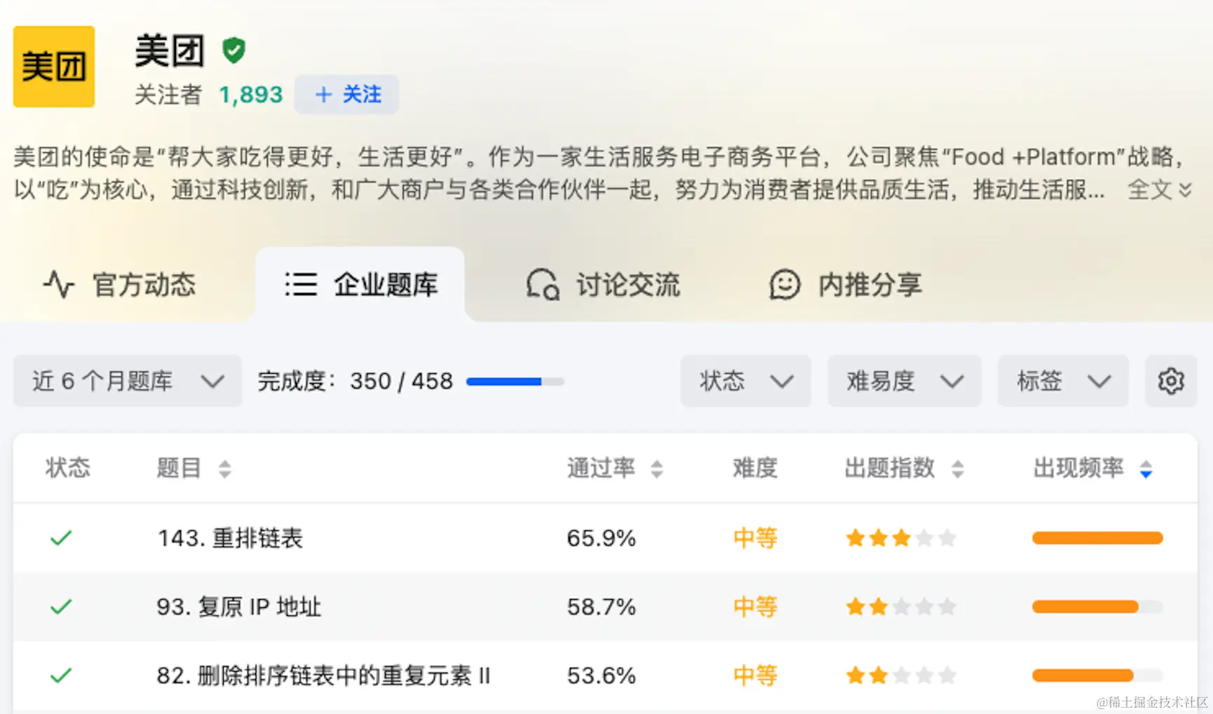Open the 标签 filter dropdown

tap(1063, 381)
